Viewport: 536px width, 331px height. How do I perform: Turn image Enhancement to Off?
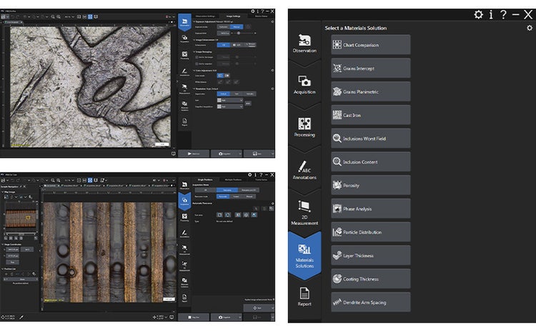pos(222,45)
